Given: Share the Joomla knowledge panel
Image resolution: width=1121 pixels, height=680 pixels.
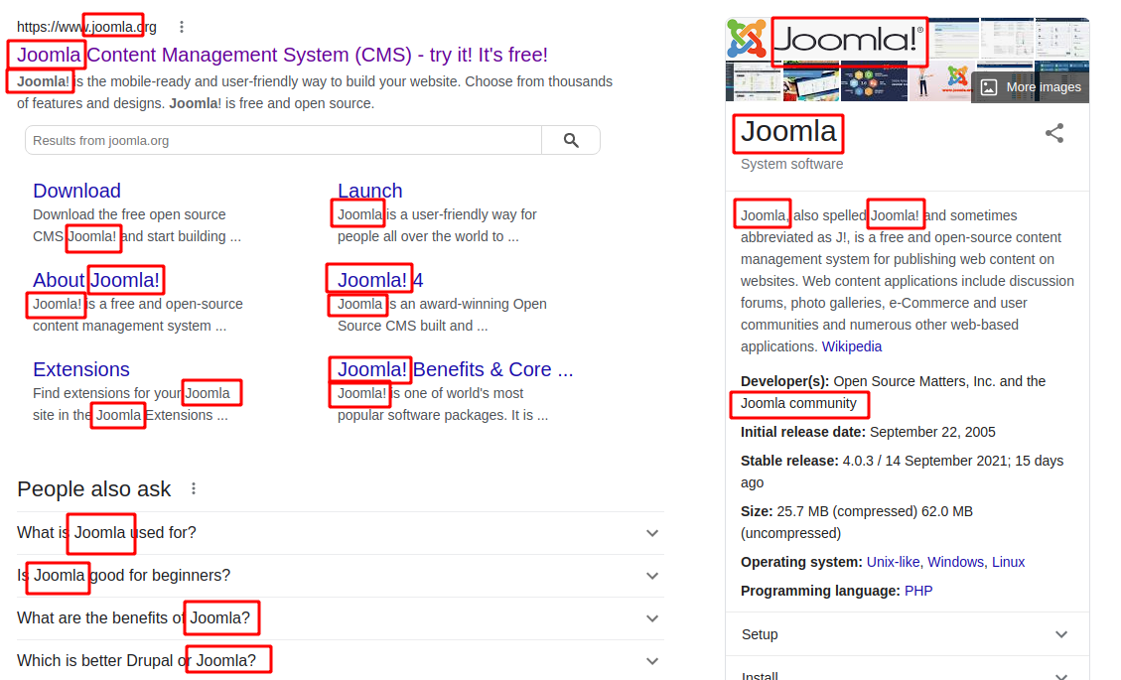Looking at the screenshot, I should point(1054,133).
